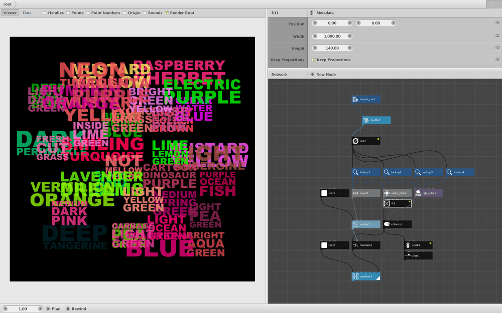Enable Point Numbers display
Screen dimensions: 502x313
coord(88,13)
